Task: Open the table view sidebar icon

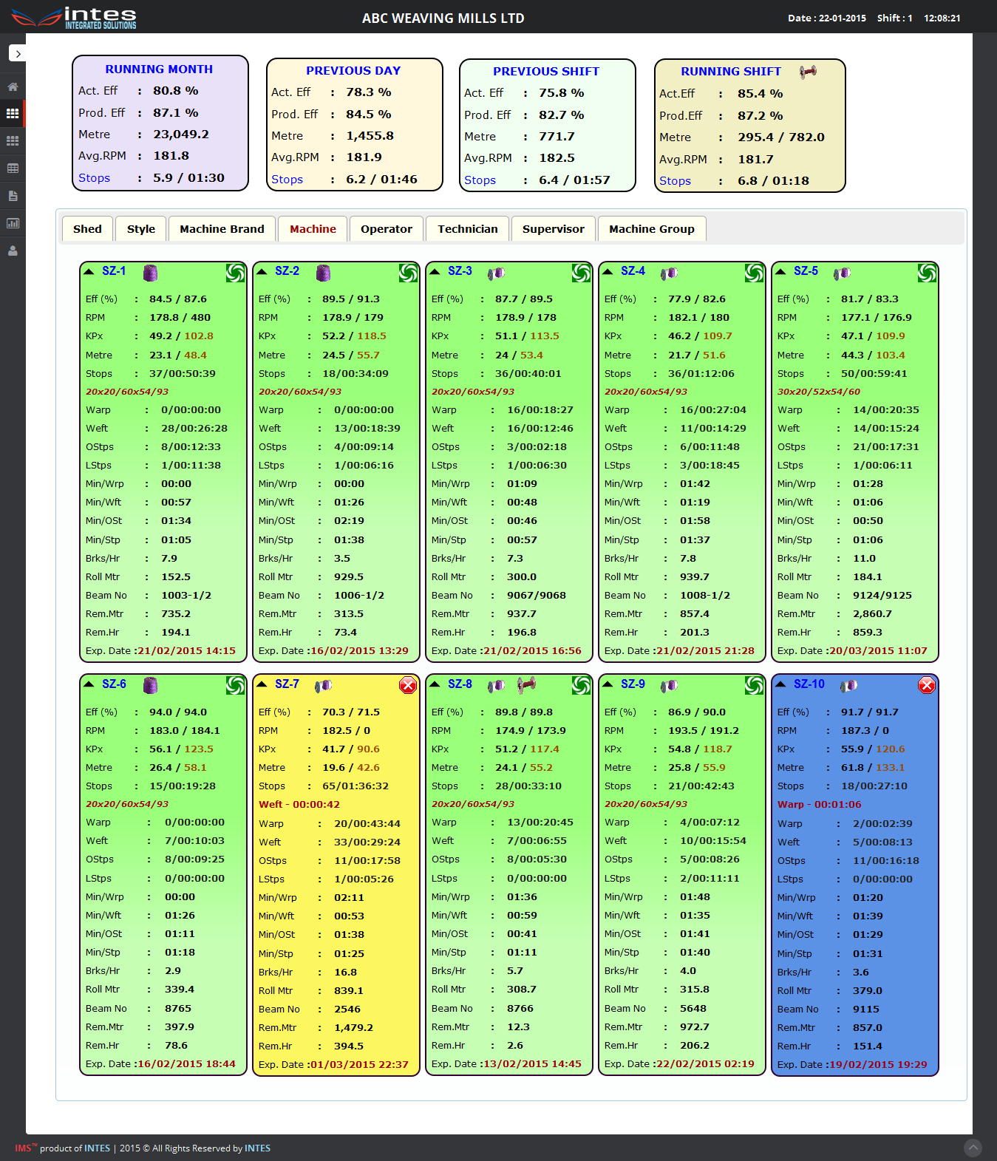Action: (x=13, y=168)
